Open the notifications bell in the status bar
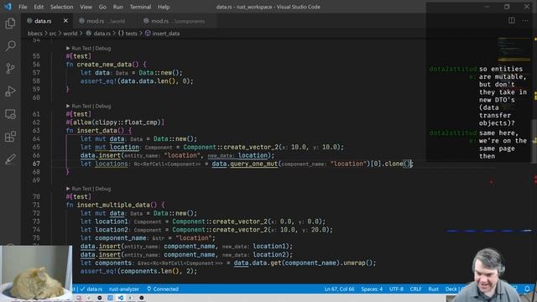Viewport: 537px width, 302px height. [x=528, y=289]
